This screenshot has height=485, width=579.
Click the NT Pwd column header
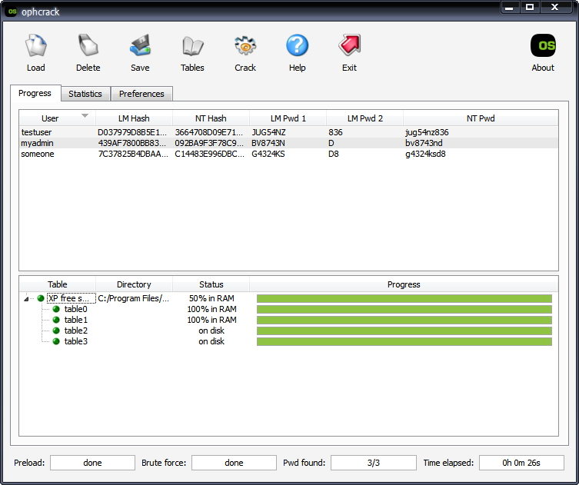coord(481,118)
